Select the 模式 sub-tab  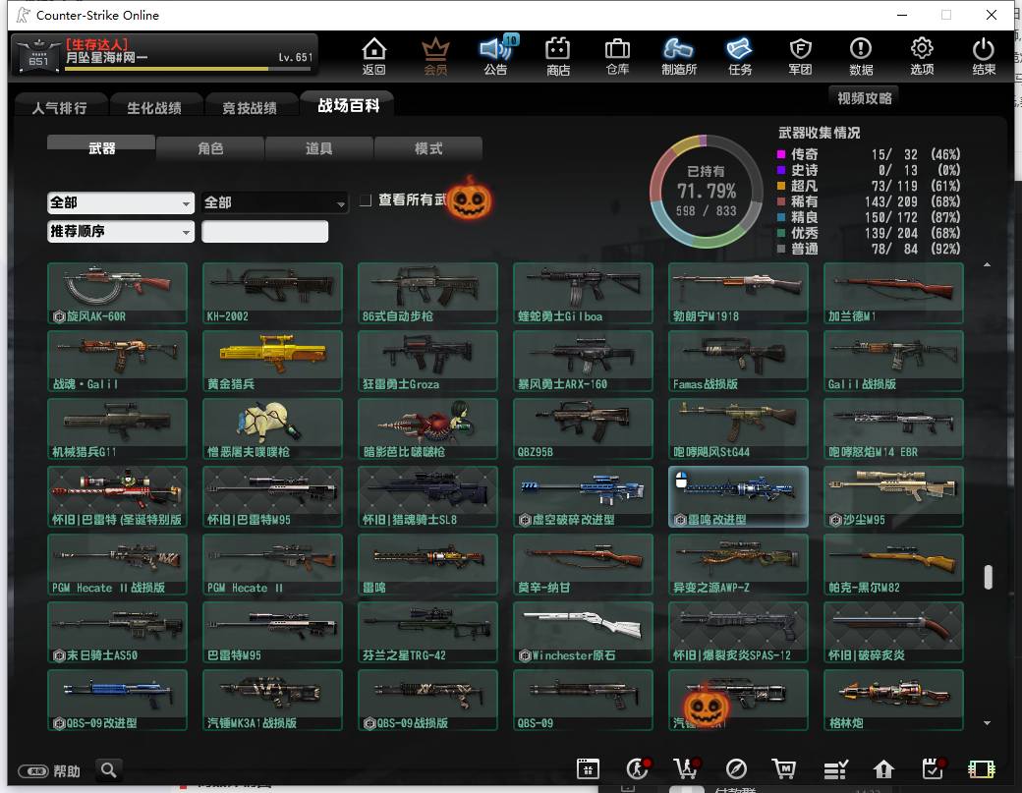[x=428, y=148]
